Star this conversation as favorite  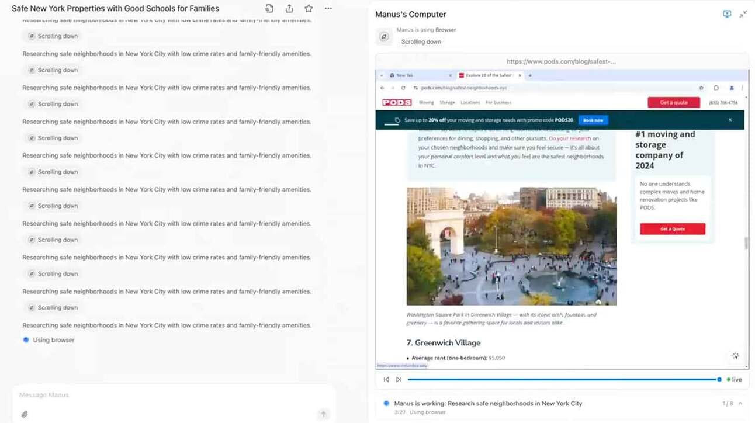click(x=309, y=9)
